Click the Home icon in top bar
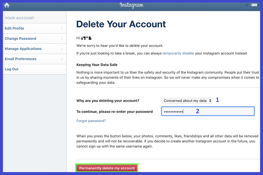Screen dimensions: 263x175 coord(7,5)
